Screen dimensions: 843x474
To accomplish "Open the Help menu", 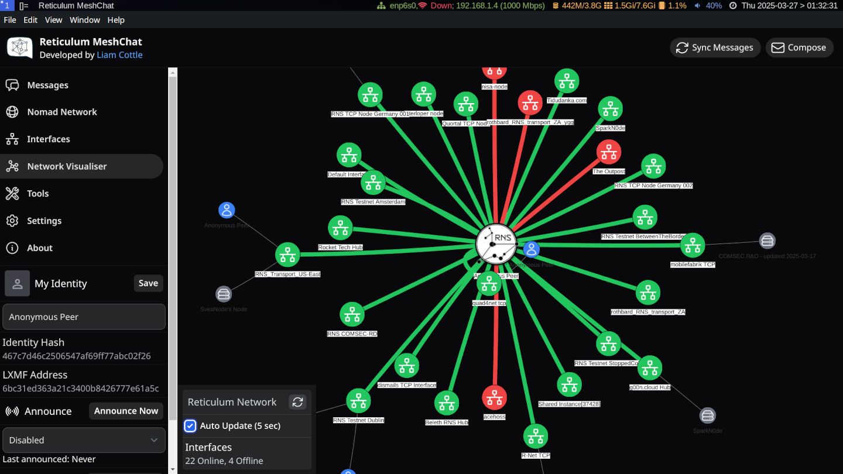I will click(x=116, y=20).
